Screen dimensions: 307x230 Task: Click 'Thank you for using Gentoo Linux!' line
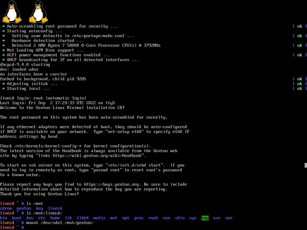[40, 194]
